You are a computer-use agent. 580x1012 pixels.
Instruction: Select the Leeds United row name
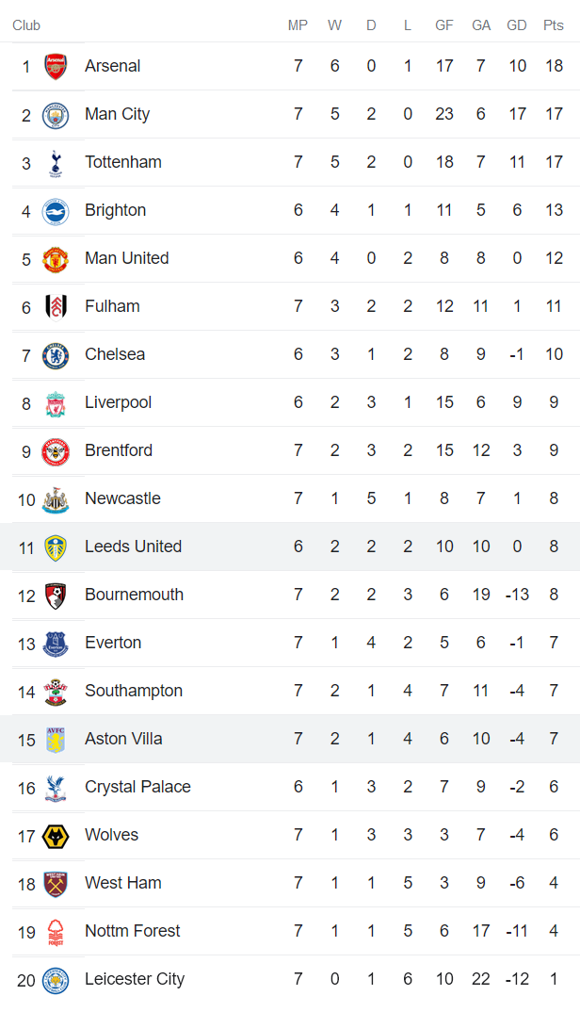coord(133,547)
